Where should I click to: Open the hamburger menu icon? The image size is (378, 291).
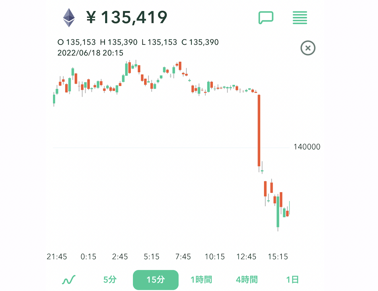300,18
